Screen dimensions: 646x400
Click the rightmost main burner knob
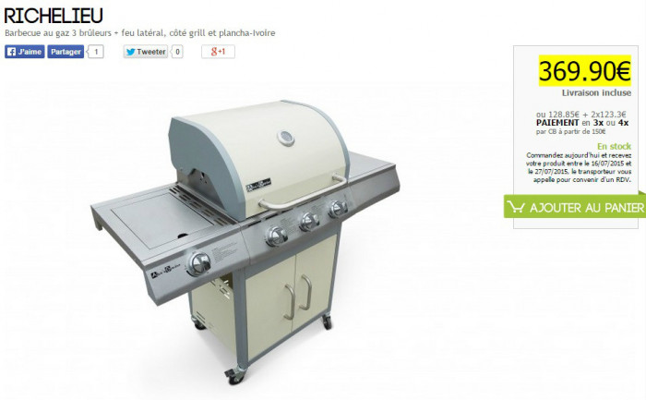(x=339, y=209)
